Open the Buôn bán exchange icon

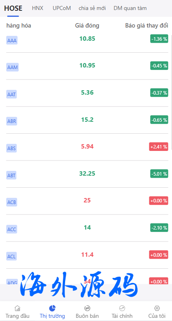tap(87, 308)
